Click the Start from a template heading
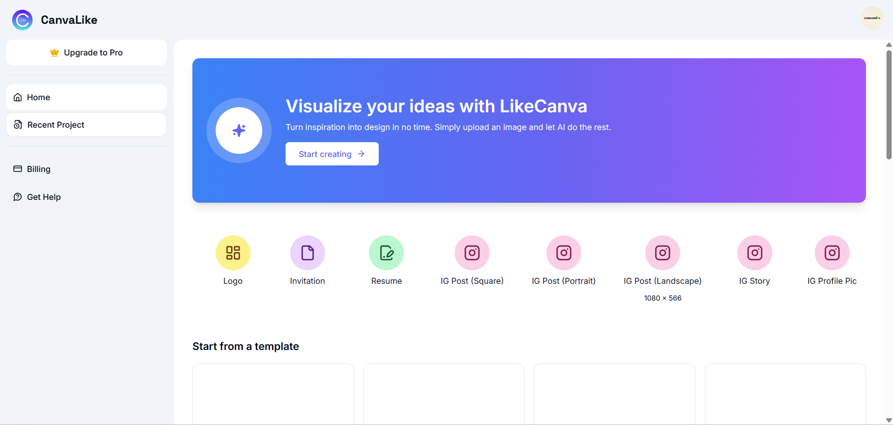 coord(245,346)
